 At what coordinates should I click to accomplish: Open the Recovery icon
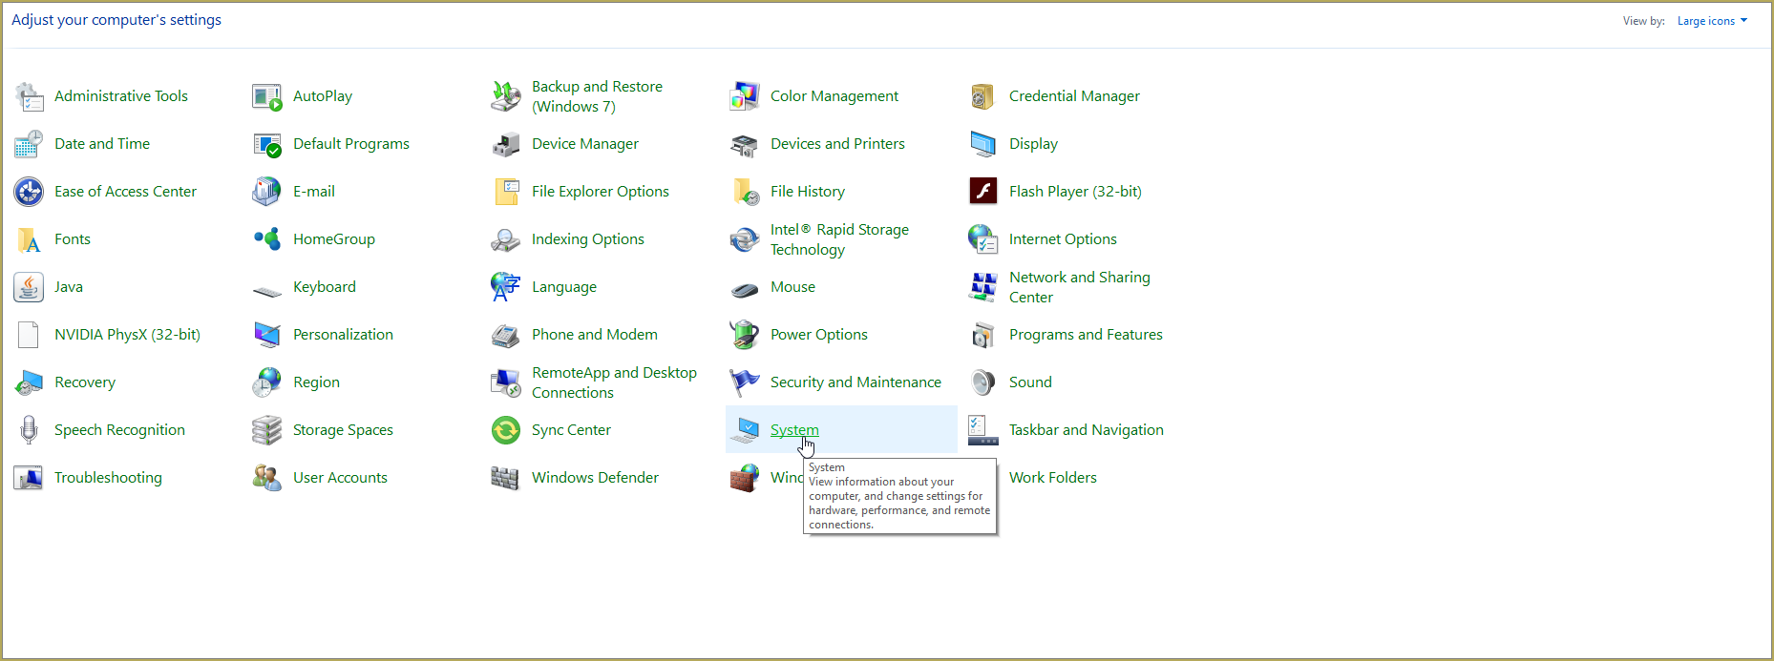(x=29, y=382)
